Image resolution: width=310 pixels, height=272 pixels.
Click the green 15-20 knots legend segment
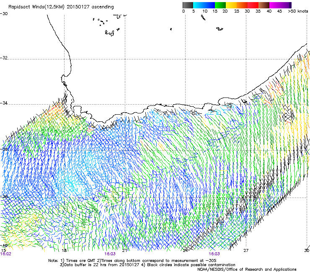coord(220,5)
